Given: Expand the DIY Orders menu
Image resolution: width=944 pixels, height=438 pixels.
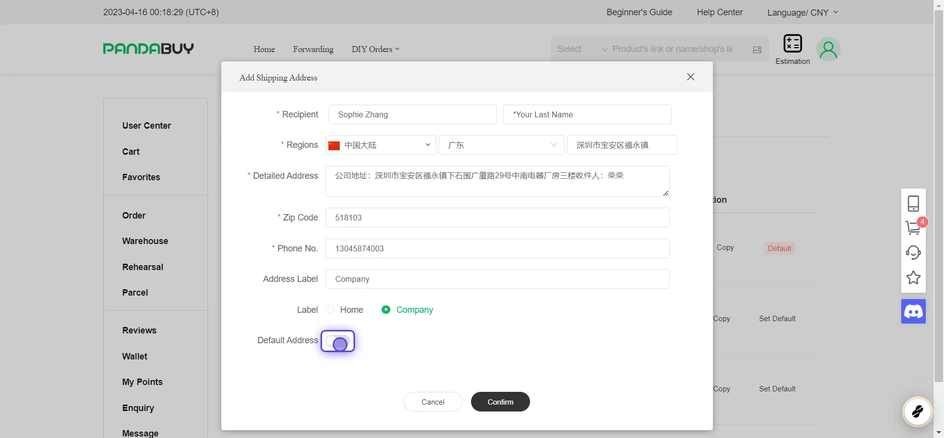Looking at the screenshot, I should click(376, 49).
